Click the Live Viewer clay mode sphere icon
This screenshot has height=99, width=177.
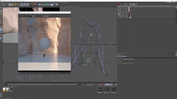[33, 16]
